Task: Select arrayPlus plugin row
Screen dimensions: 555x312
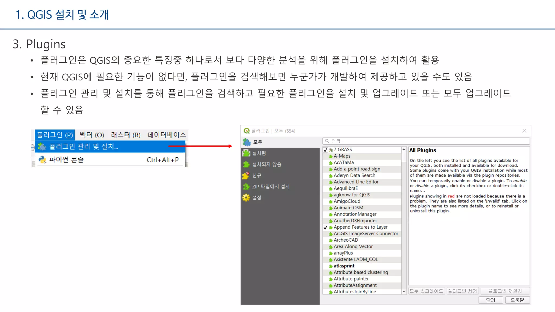Action: pyautogui.click(x=362, y=253)
